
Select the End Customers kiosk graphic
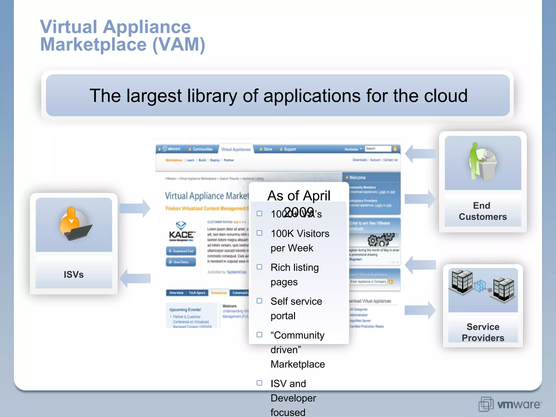[483, 162]
